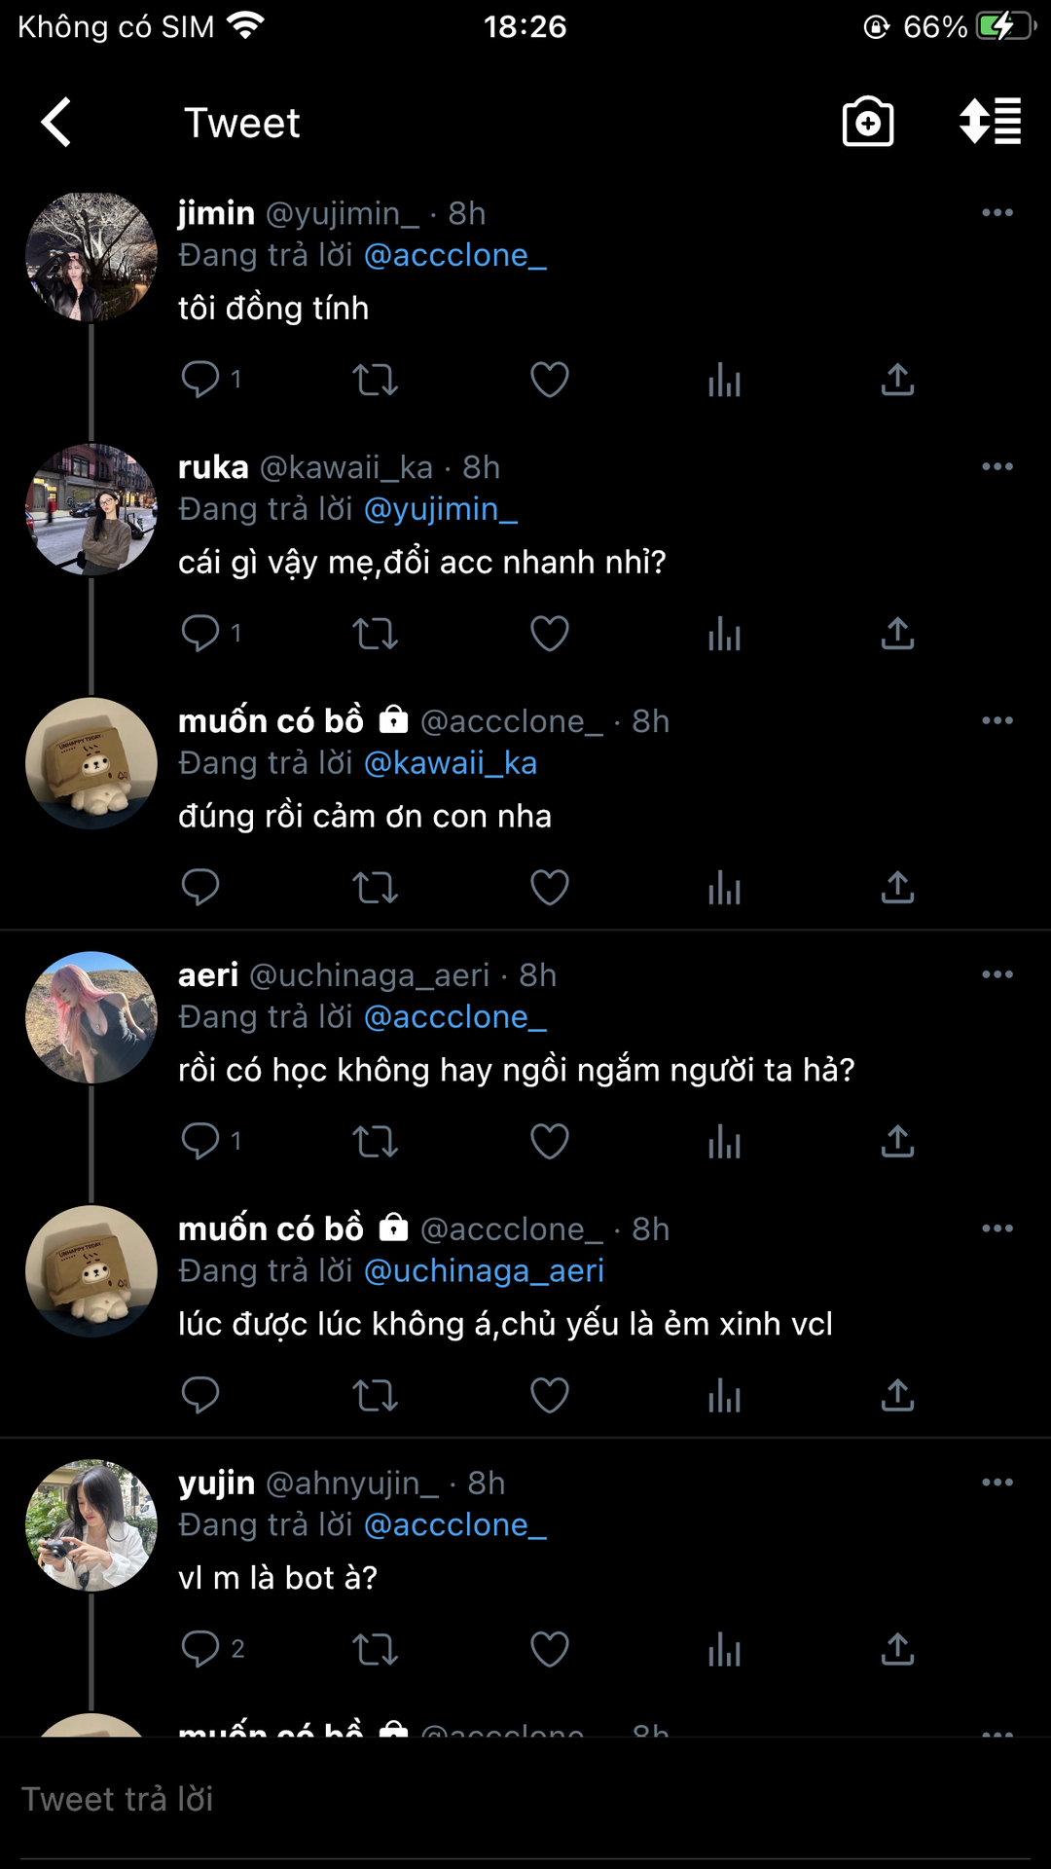
Task: Open the @uchinaga_aeri mention link
Action: click(484, 1271)
